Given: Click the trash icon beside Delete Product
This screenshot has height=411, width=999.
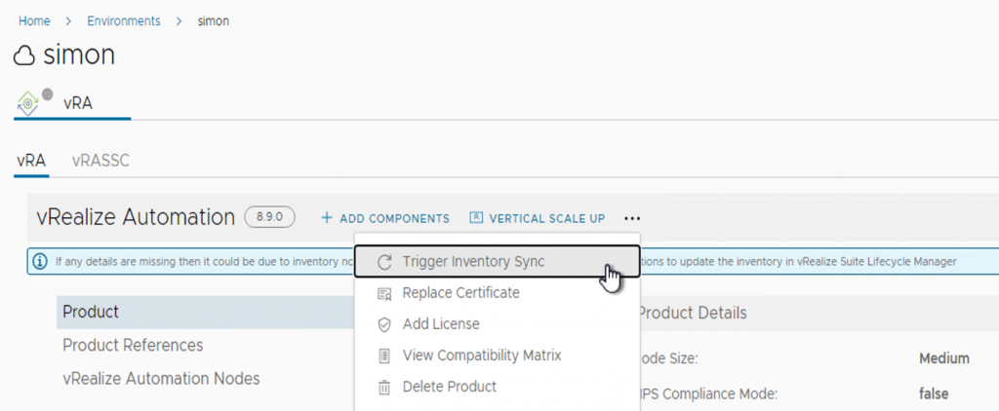Looking at the screenshot, I should pos(384,387).
